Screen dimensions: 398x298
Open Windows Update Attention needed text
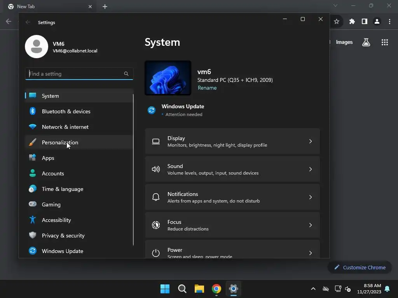pyautogui.click(x=184, y=114)
